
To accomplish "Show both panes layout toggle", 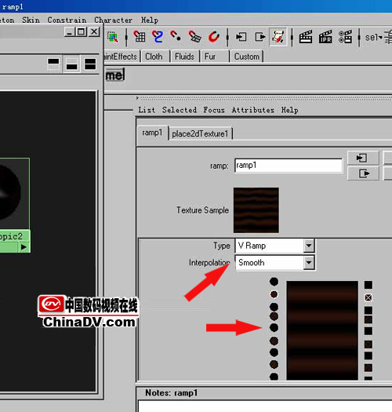I will 90,64.
